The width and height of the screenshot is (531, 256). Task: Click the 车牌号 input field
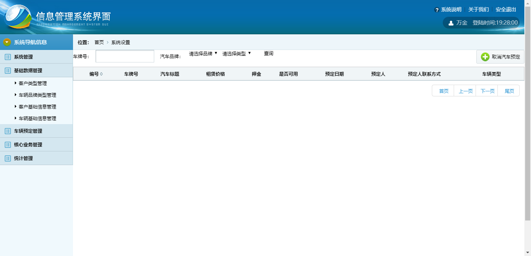[125, 56]
